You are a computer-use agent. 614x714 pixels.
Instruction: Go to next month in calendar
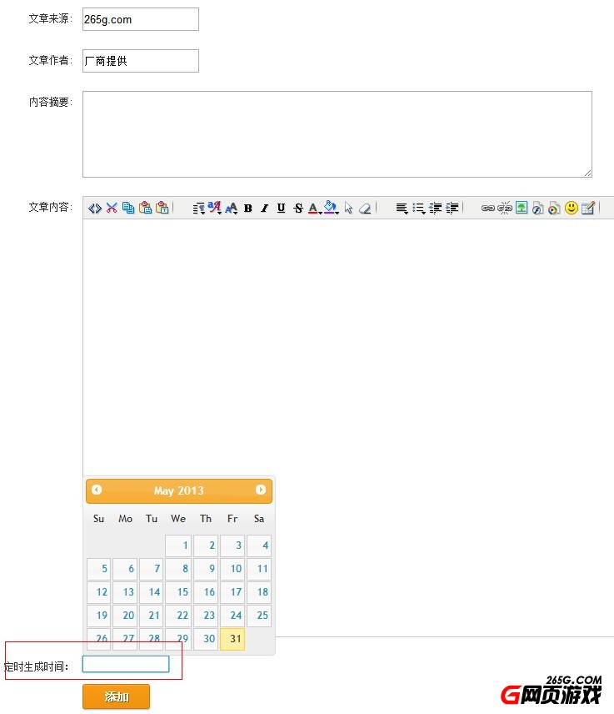261,490
